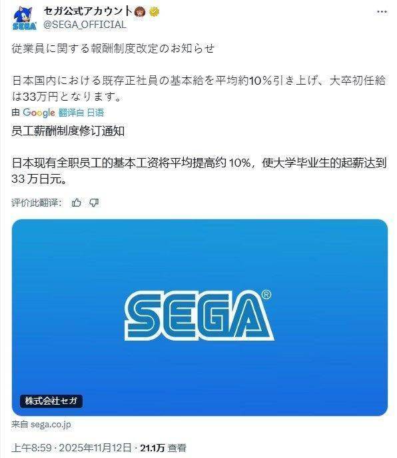Click the Google translate logo

point(39,113)
